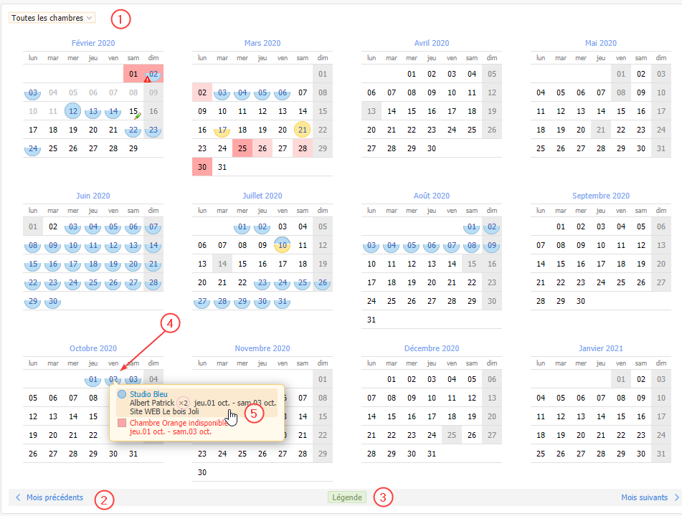The width and height of the screenshot is (682, 516).
Task: Select the yellow-circled March 21 booking
Action: coord(303,130)
